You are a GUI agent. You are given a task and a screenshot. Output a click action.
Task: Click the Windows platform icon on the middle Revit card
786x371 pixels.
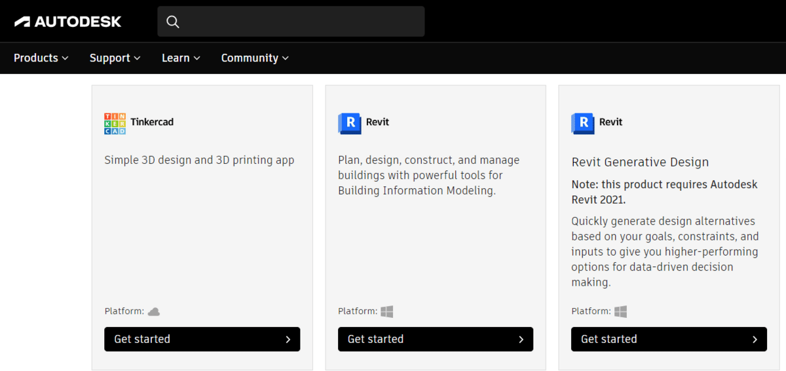pyautogui.click(x=387, y=311)
